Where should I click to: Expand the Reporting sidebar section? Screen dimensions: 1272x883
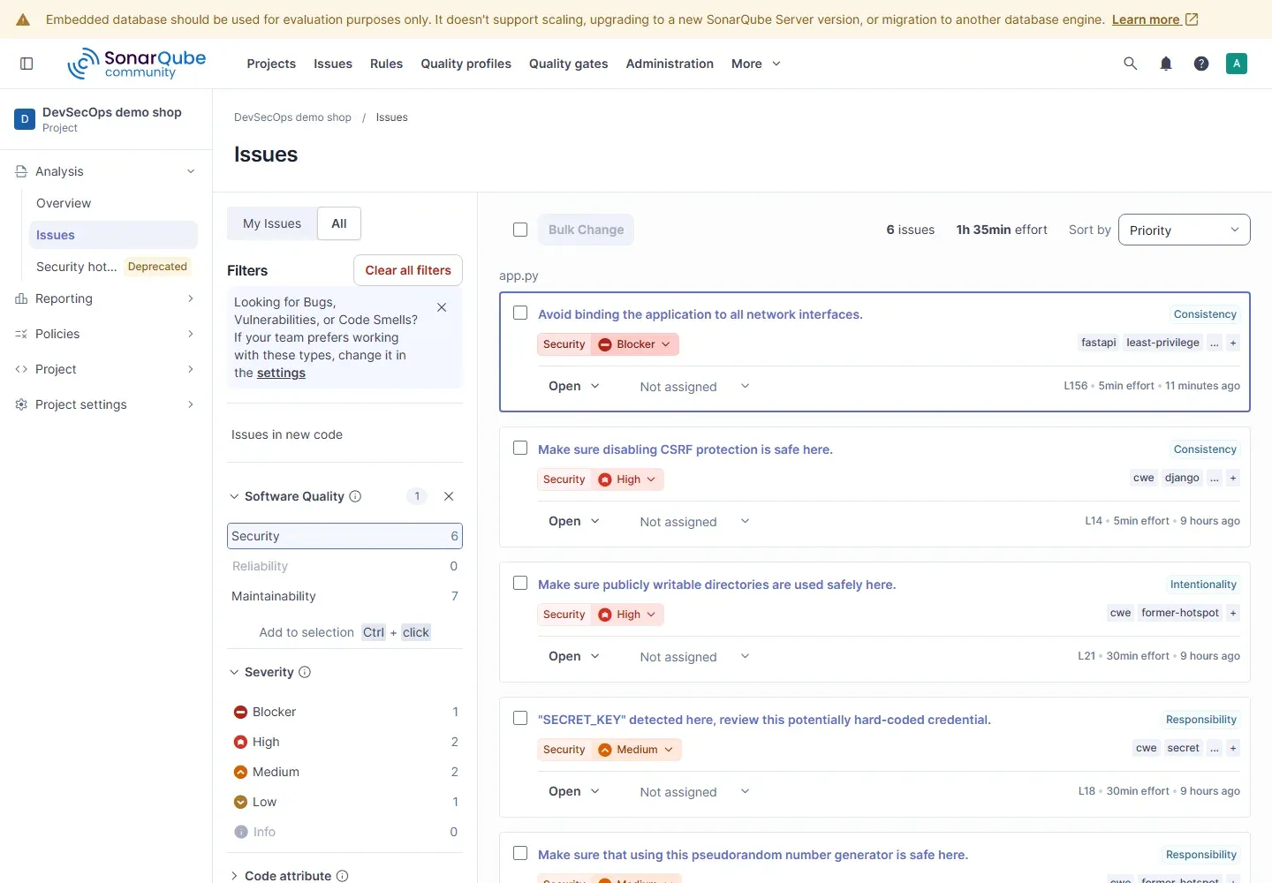pos(106,298)
